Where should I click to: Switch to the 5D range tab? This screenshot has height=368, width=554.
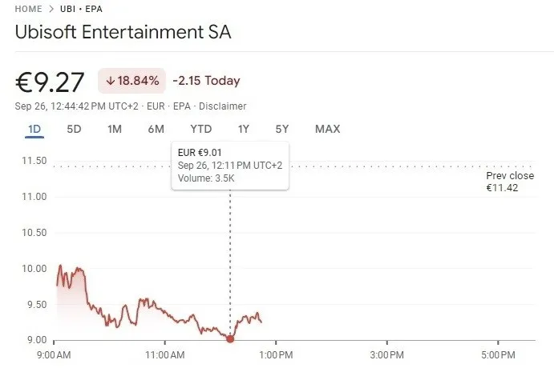(x=75, y=129)
